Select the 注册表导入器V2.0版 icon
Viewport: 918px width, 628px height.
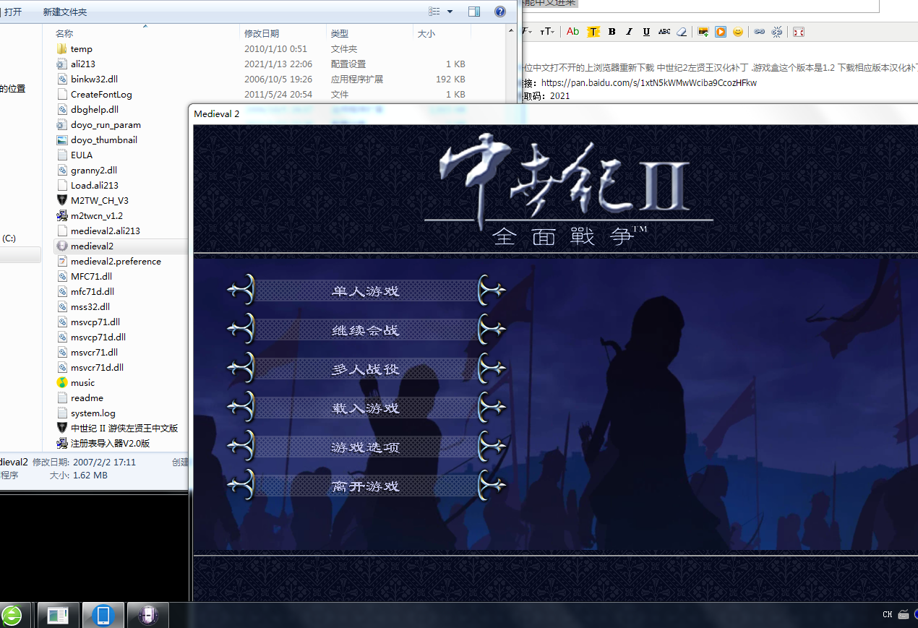pos(62,443)
